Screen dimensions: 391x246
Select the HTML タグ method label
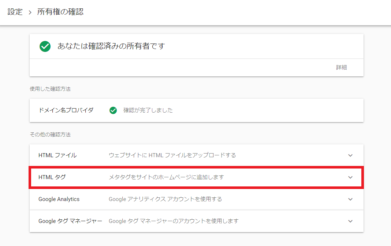pyautogui.click(x=52, y=177)
